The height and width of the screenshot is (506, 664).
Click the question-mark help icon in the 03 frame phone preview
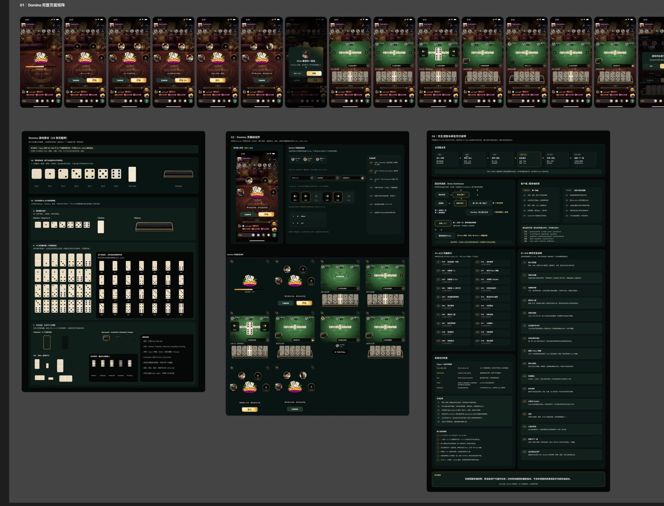[x=275, y=172]
